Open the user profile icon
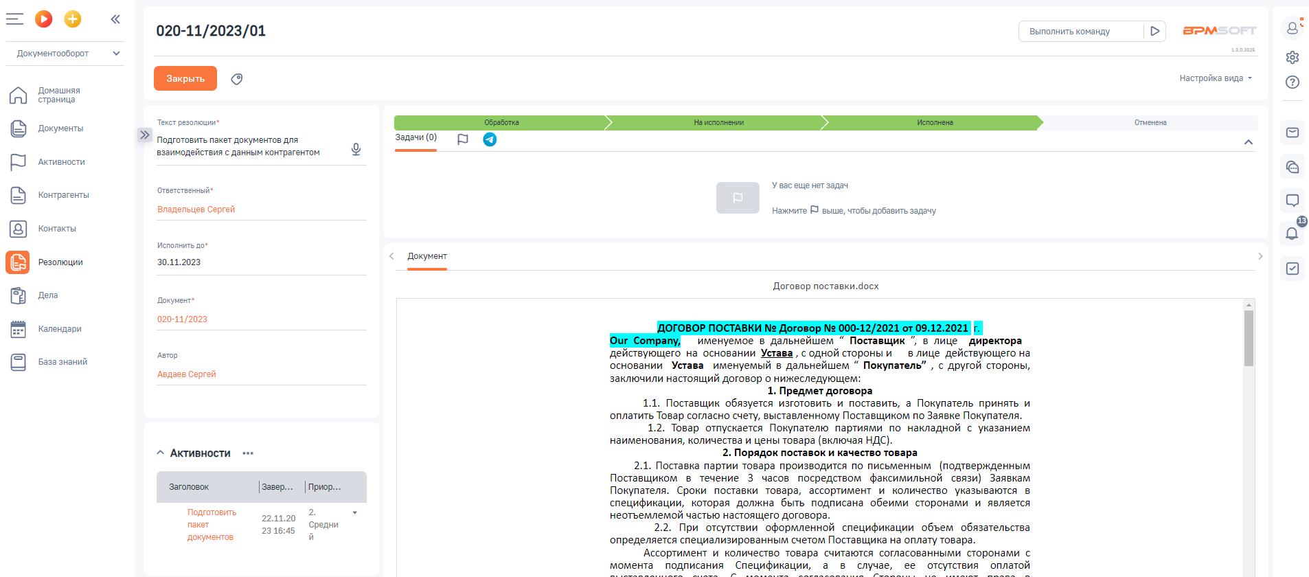The image size is (1309, 577). [1292, 28]
